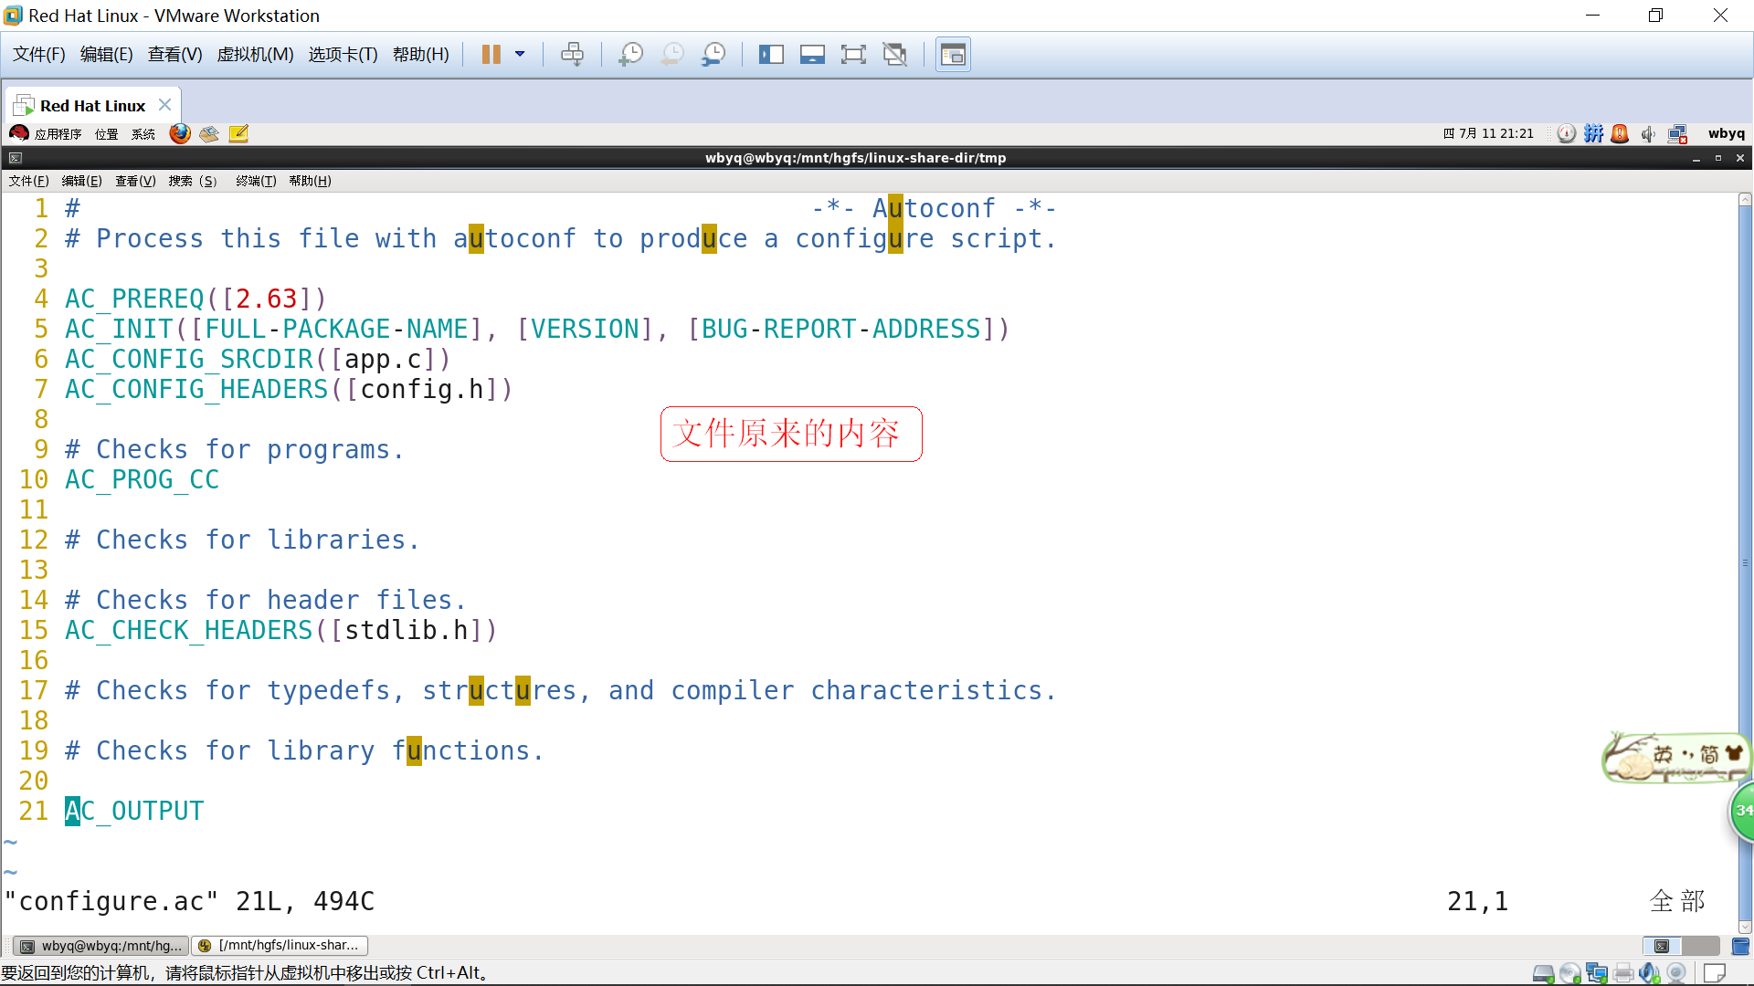
Task: Open terminal 终端(T) menu
Action: (256, 181)
